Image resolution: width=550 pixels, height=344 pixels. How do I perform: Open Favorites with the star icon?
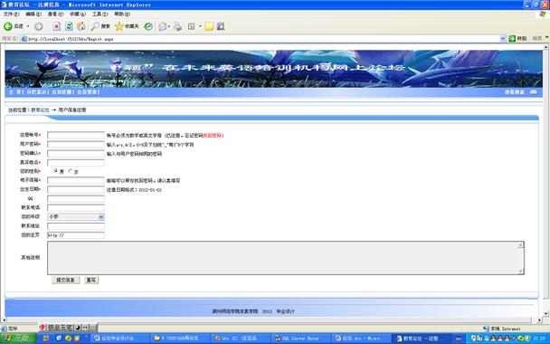click(x=119, y=26)
